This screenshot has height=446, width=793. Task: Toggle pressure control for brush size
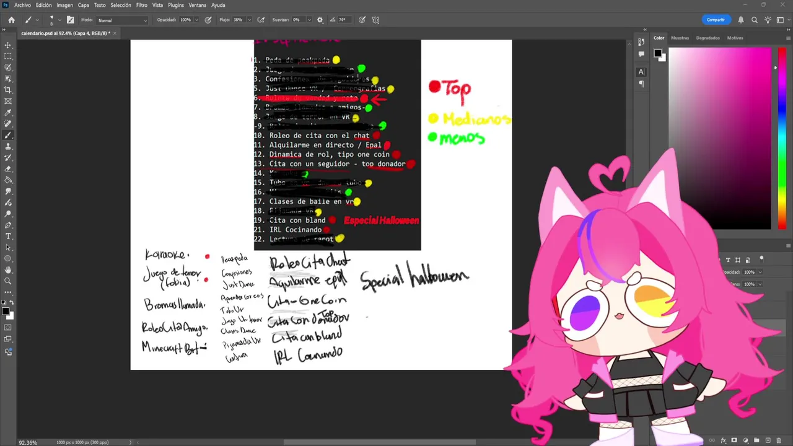click(x=362, y=20)
